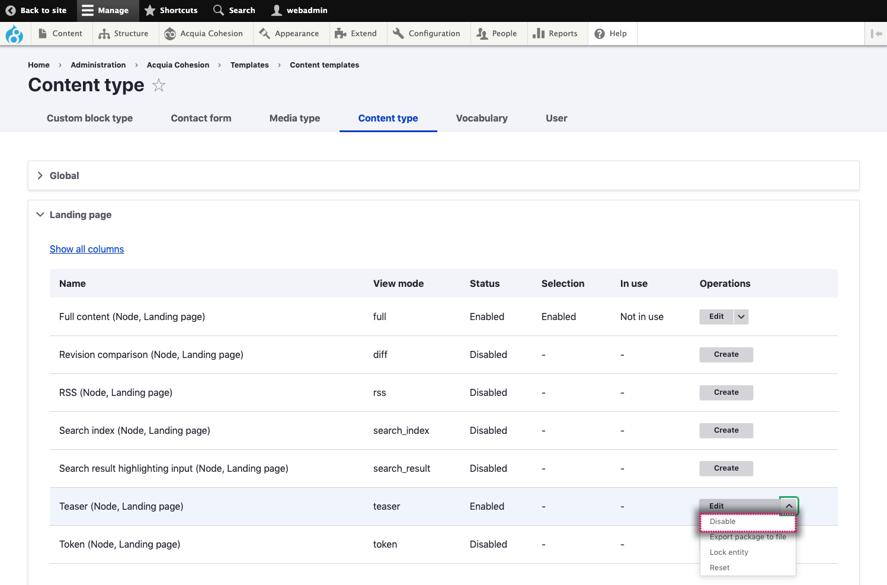Switch to Vocabulary tab

point(482,119)
